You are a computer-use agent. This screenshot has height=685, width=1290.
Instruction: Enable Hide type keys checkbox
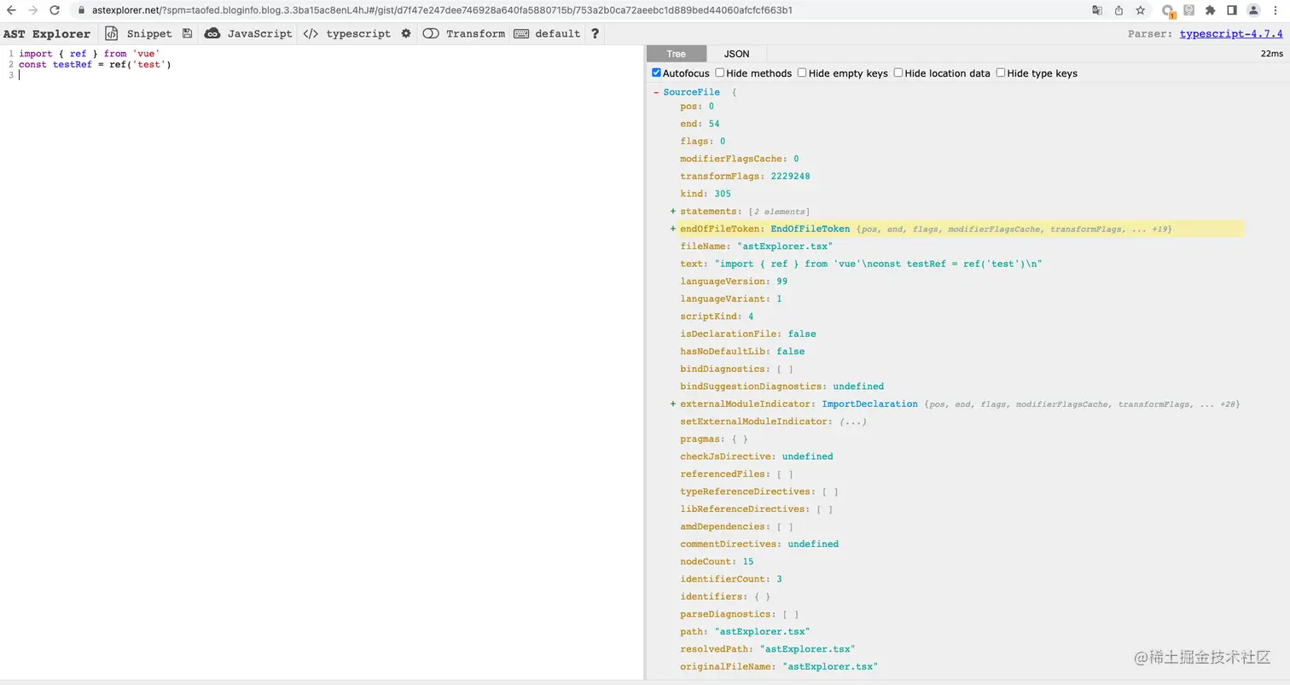pos(1001,73)
